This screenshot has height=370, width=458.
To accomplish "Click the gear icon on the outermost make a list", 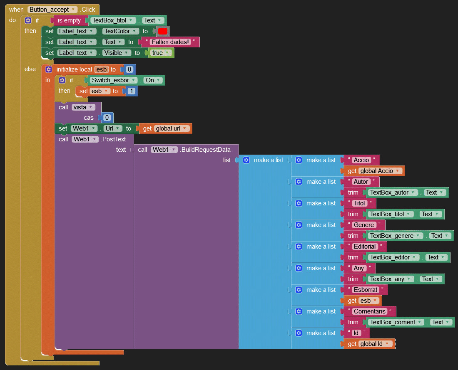I will 246,160.
